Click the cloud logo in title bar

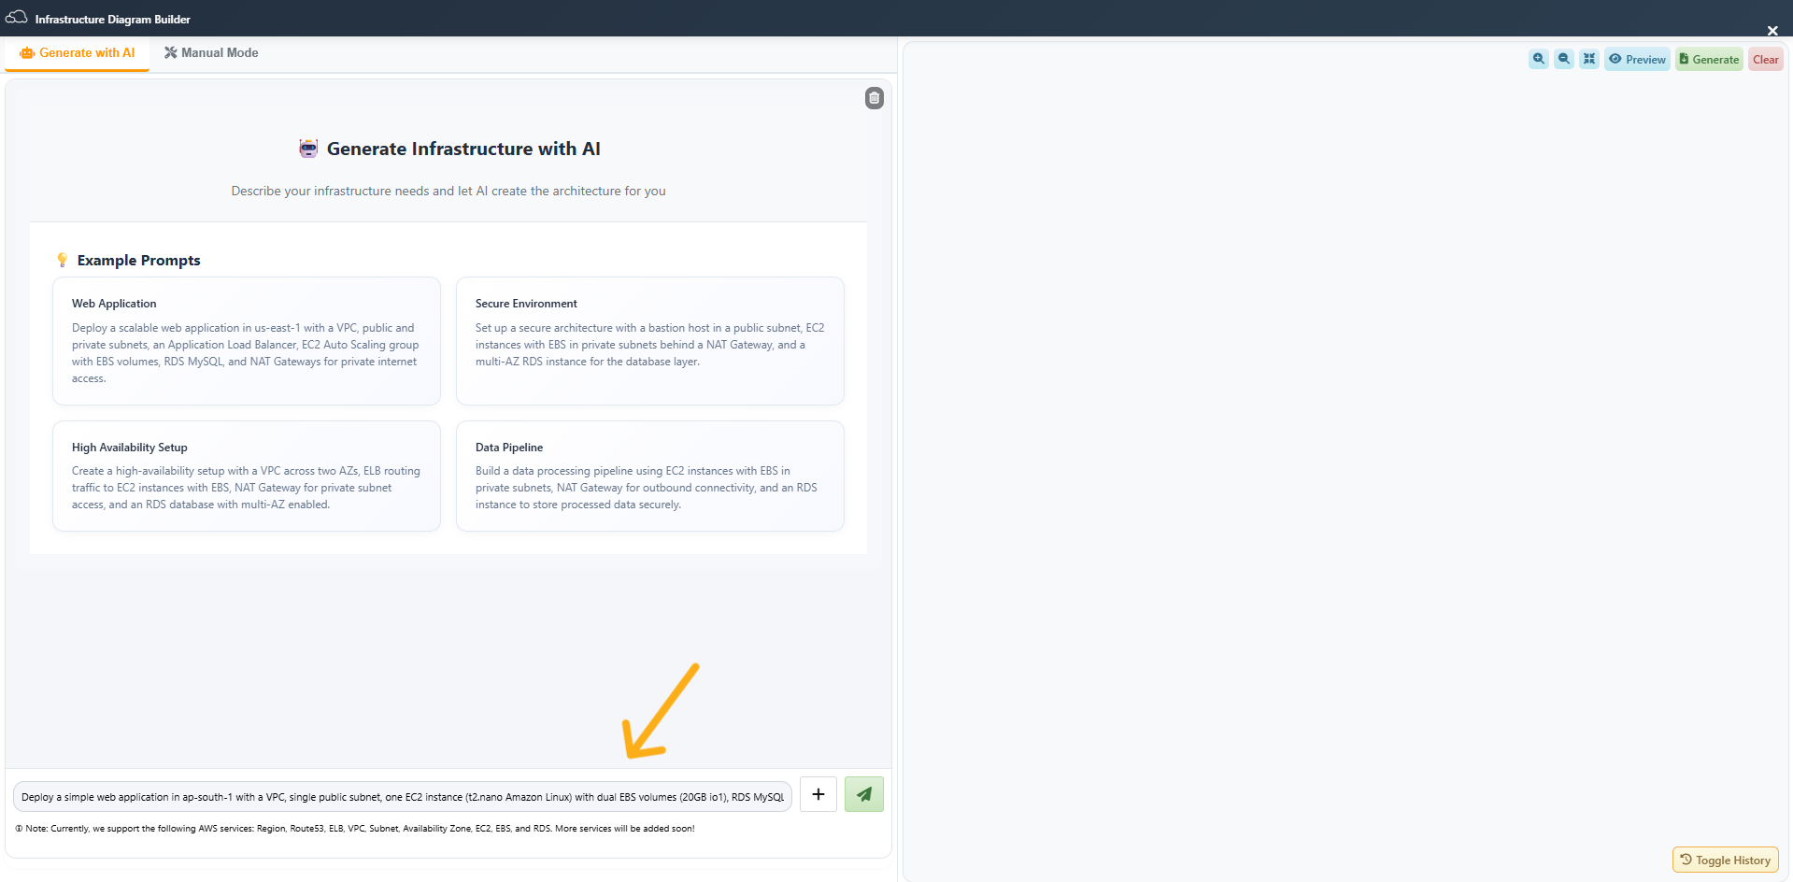(16, 18)
